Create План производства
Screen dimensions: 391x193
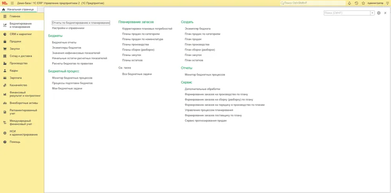tap(197, 44)
